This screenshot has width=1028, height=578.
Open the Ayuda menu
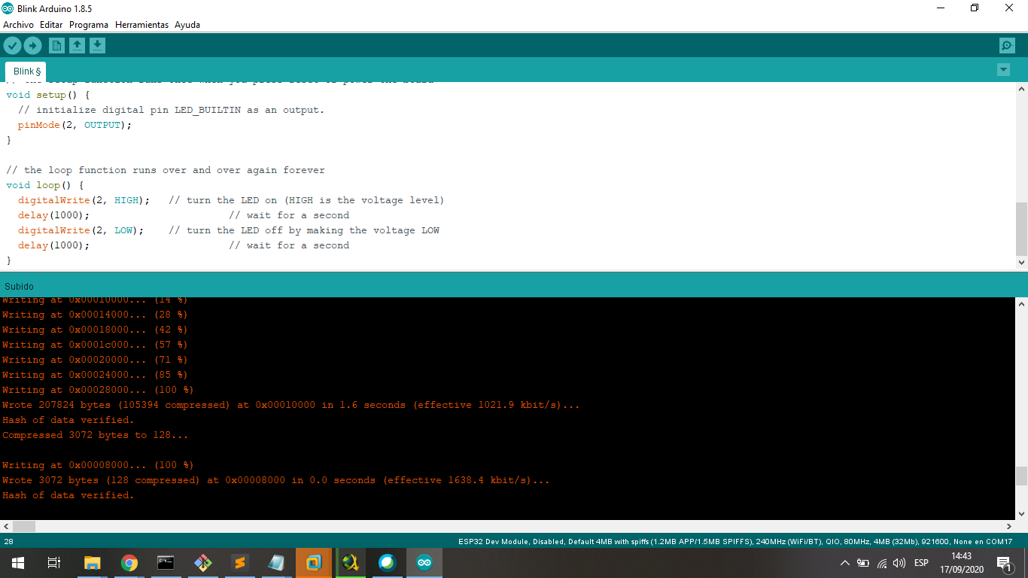(x=187, y=25)
